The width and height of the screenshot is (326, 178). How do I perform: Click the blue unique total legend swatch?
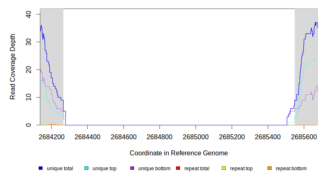[41, 169]
